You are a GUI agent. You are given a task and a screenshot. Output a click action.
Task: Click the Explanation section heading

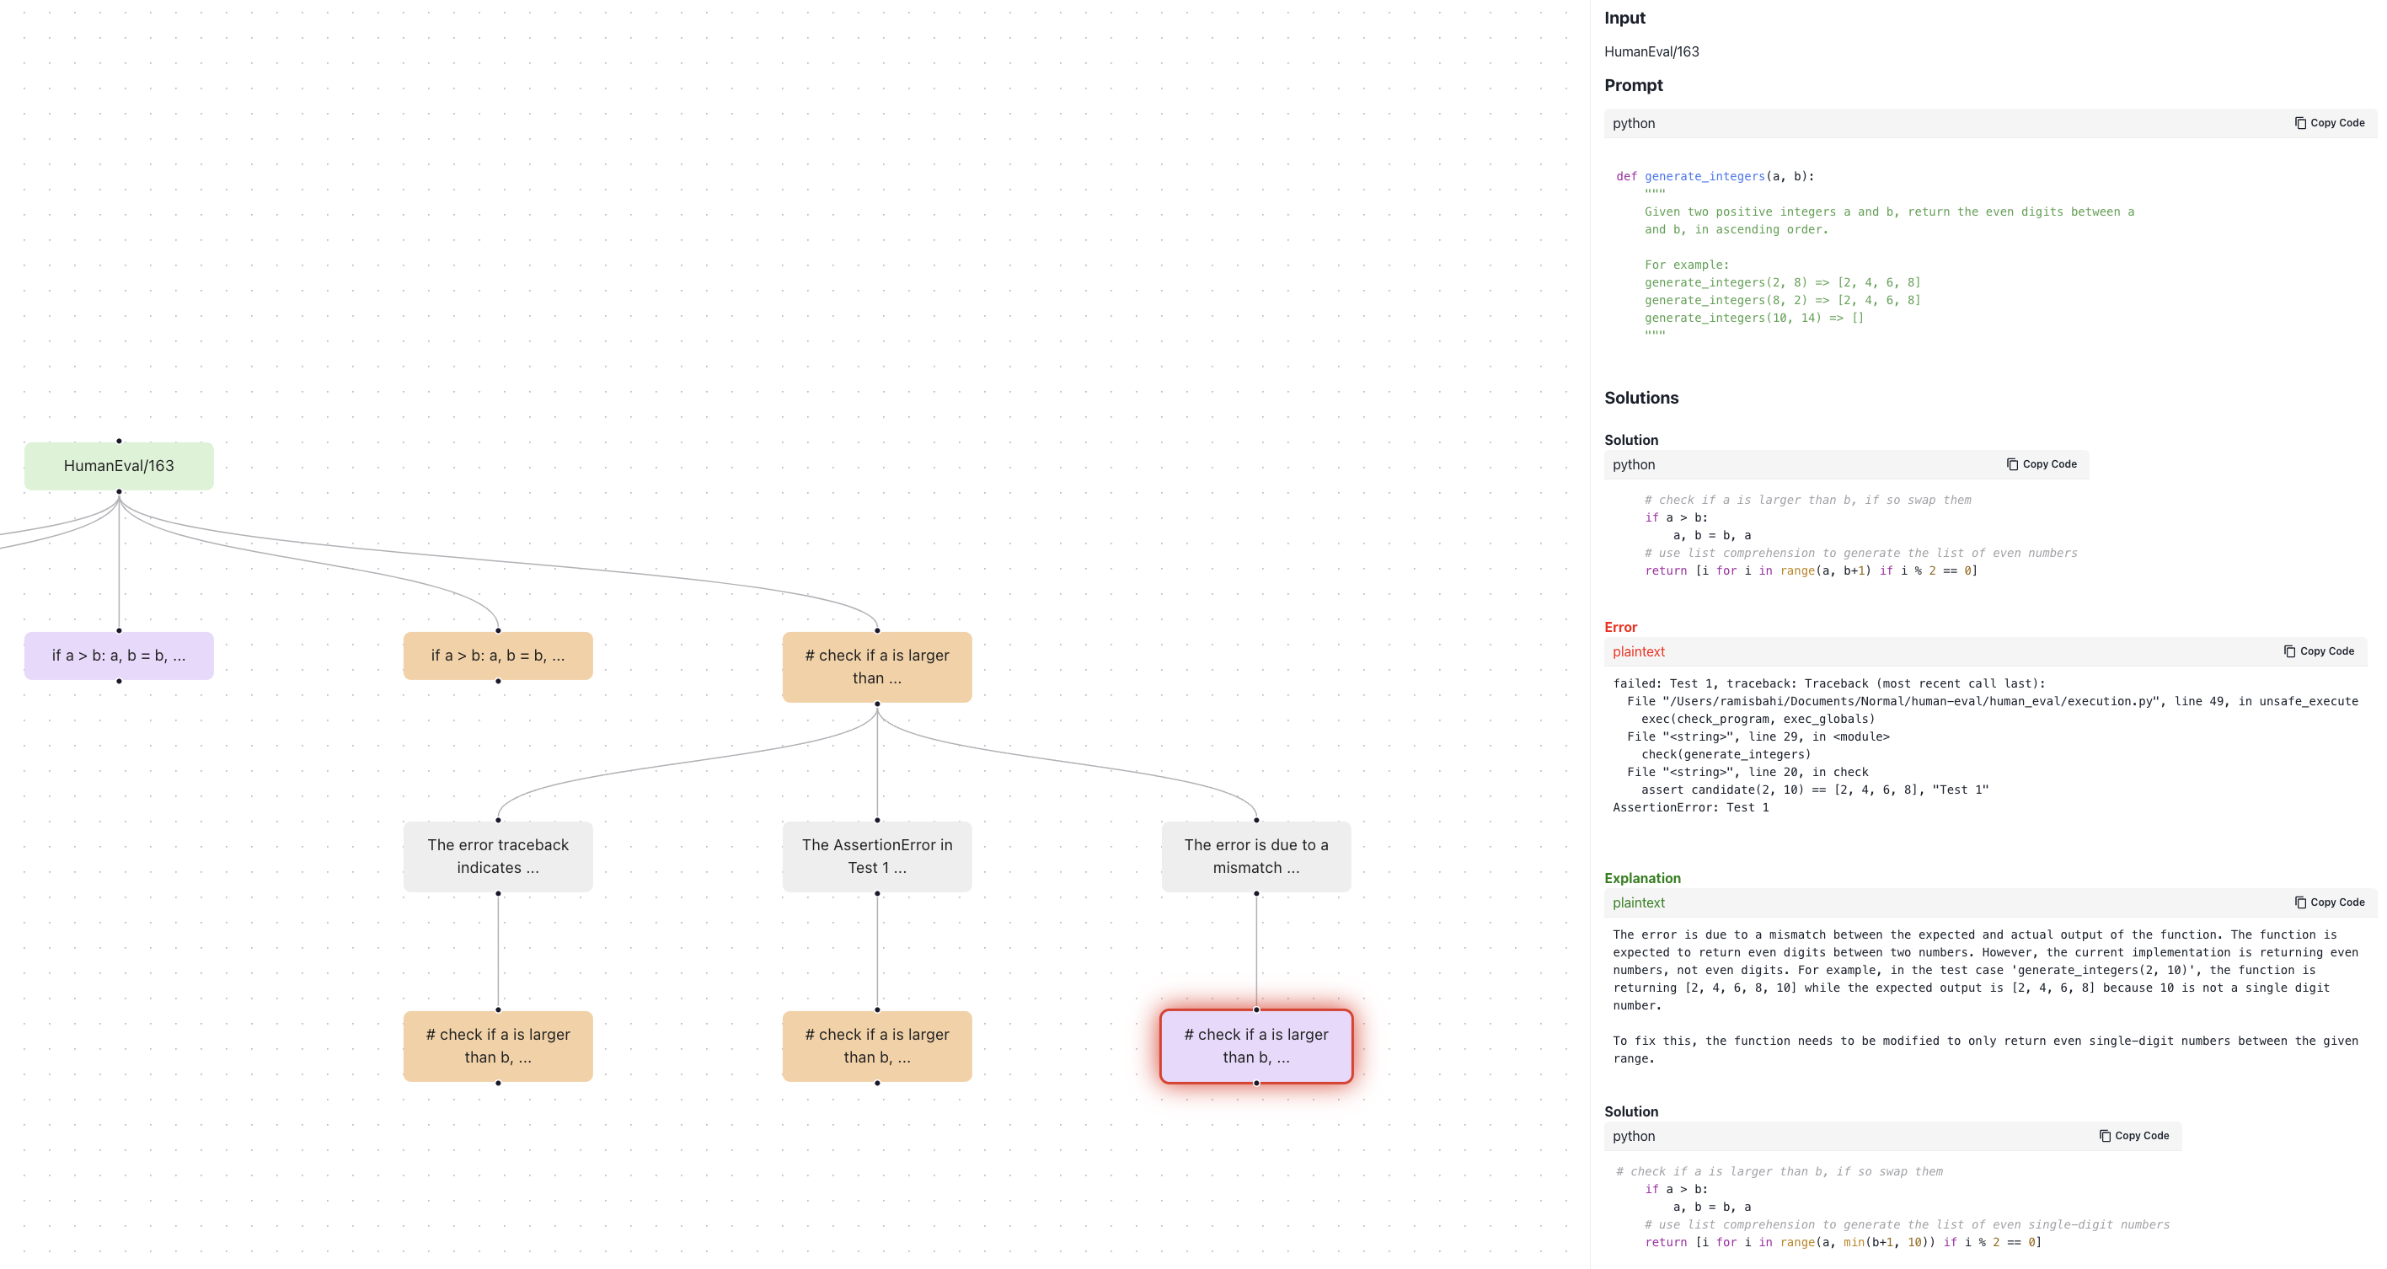point(1641,879)
